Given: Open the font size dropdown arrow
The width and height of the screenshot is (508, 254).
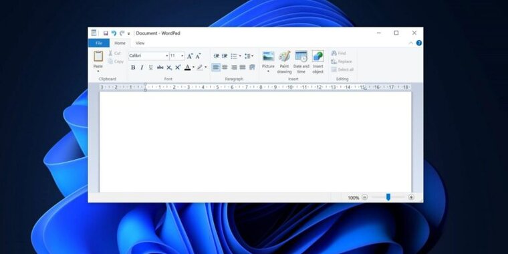Looking at the screenshot, I should pos(182,55).
